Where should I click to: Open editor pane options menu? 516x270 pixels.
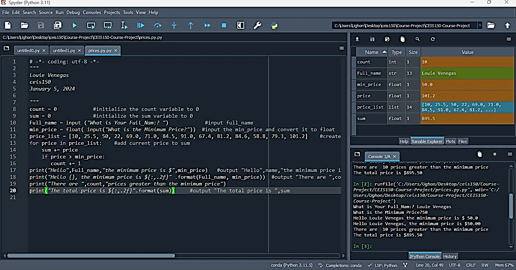[x=342, y=48]
